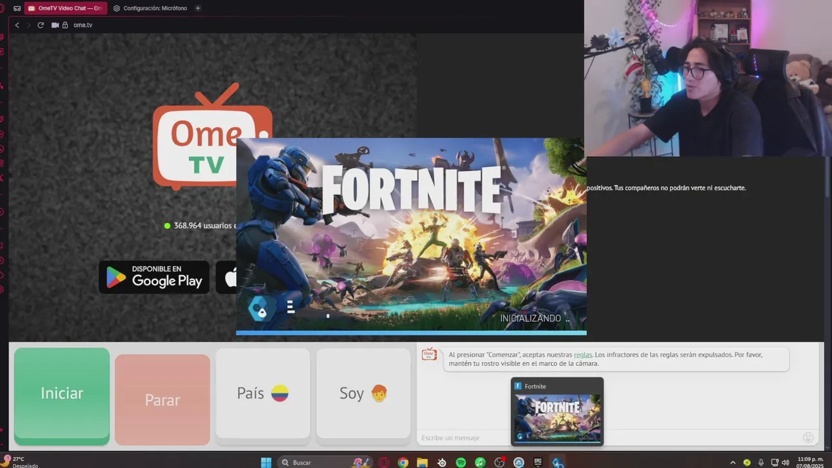Click the OmeTV avatar beside chat message

coord(429,354)
